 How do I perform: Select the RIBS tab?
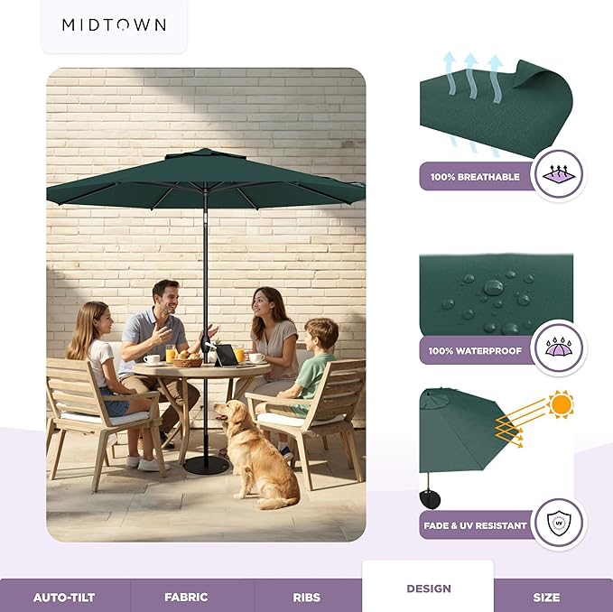click(x=307, y=598)
